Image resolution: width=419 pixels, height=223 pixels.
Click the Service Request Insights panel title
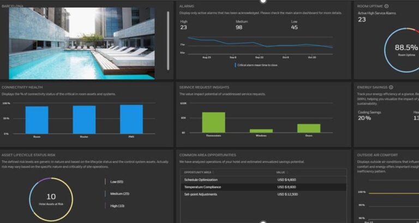pos(204,87)
